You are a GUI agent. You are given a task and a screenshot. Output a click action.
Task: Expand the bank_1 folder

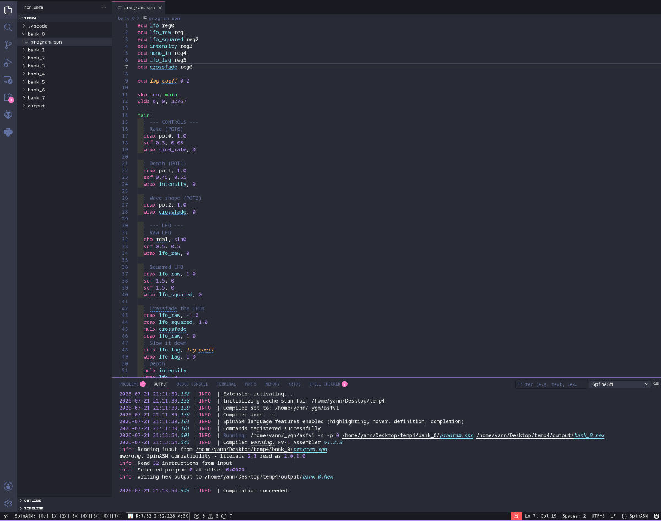65,50
